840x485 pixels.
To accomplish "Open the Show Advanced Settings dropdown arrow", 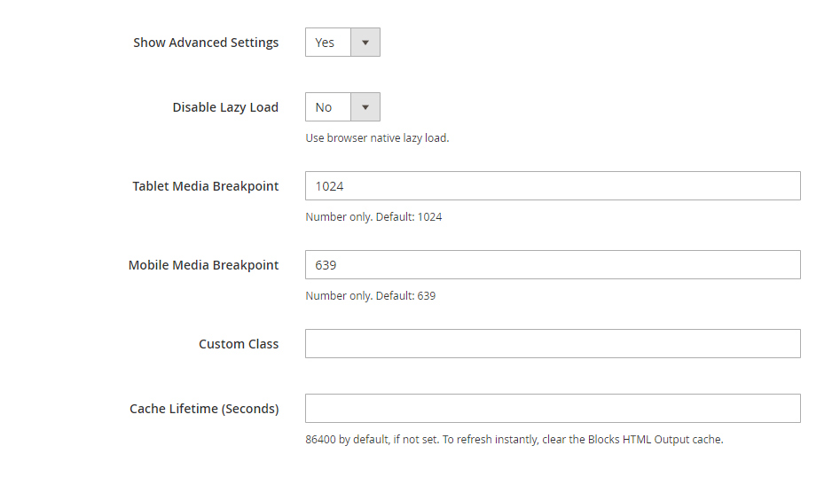I will (365, 43).
